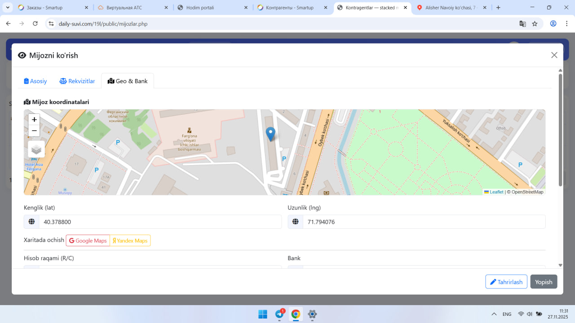Switch to the Asosiy tab
The height and width of the screenshot is (323, 575).
pos(35,81)
